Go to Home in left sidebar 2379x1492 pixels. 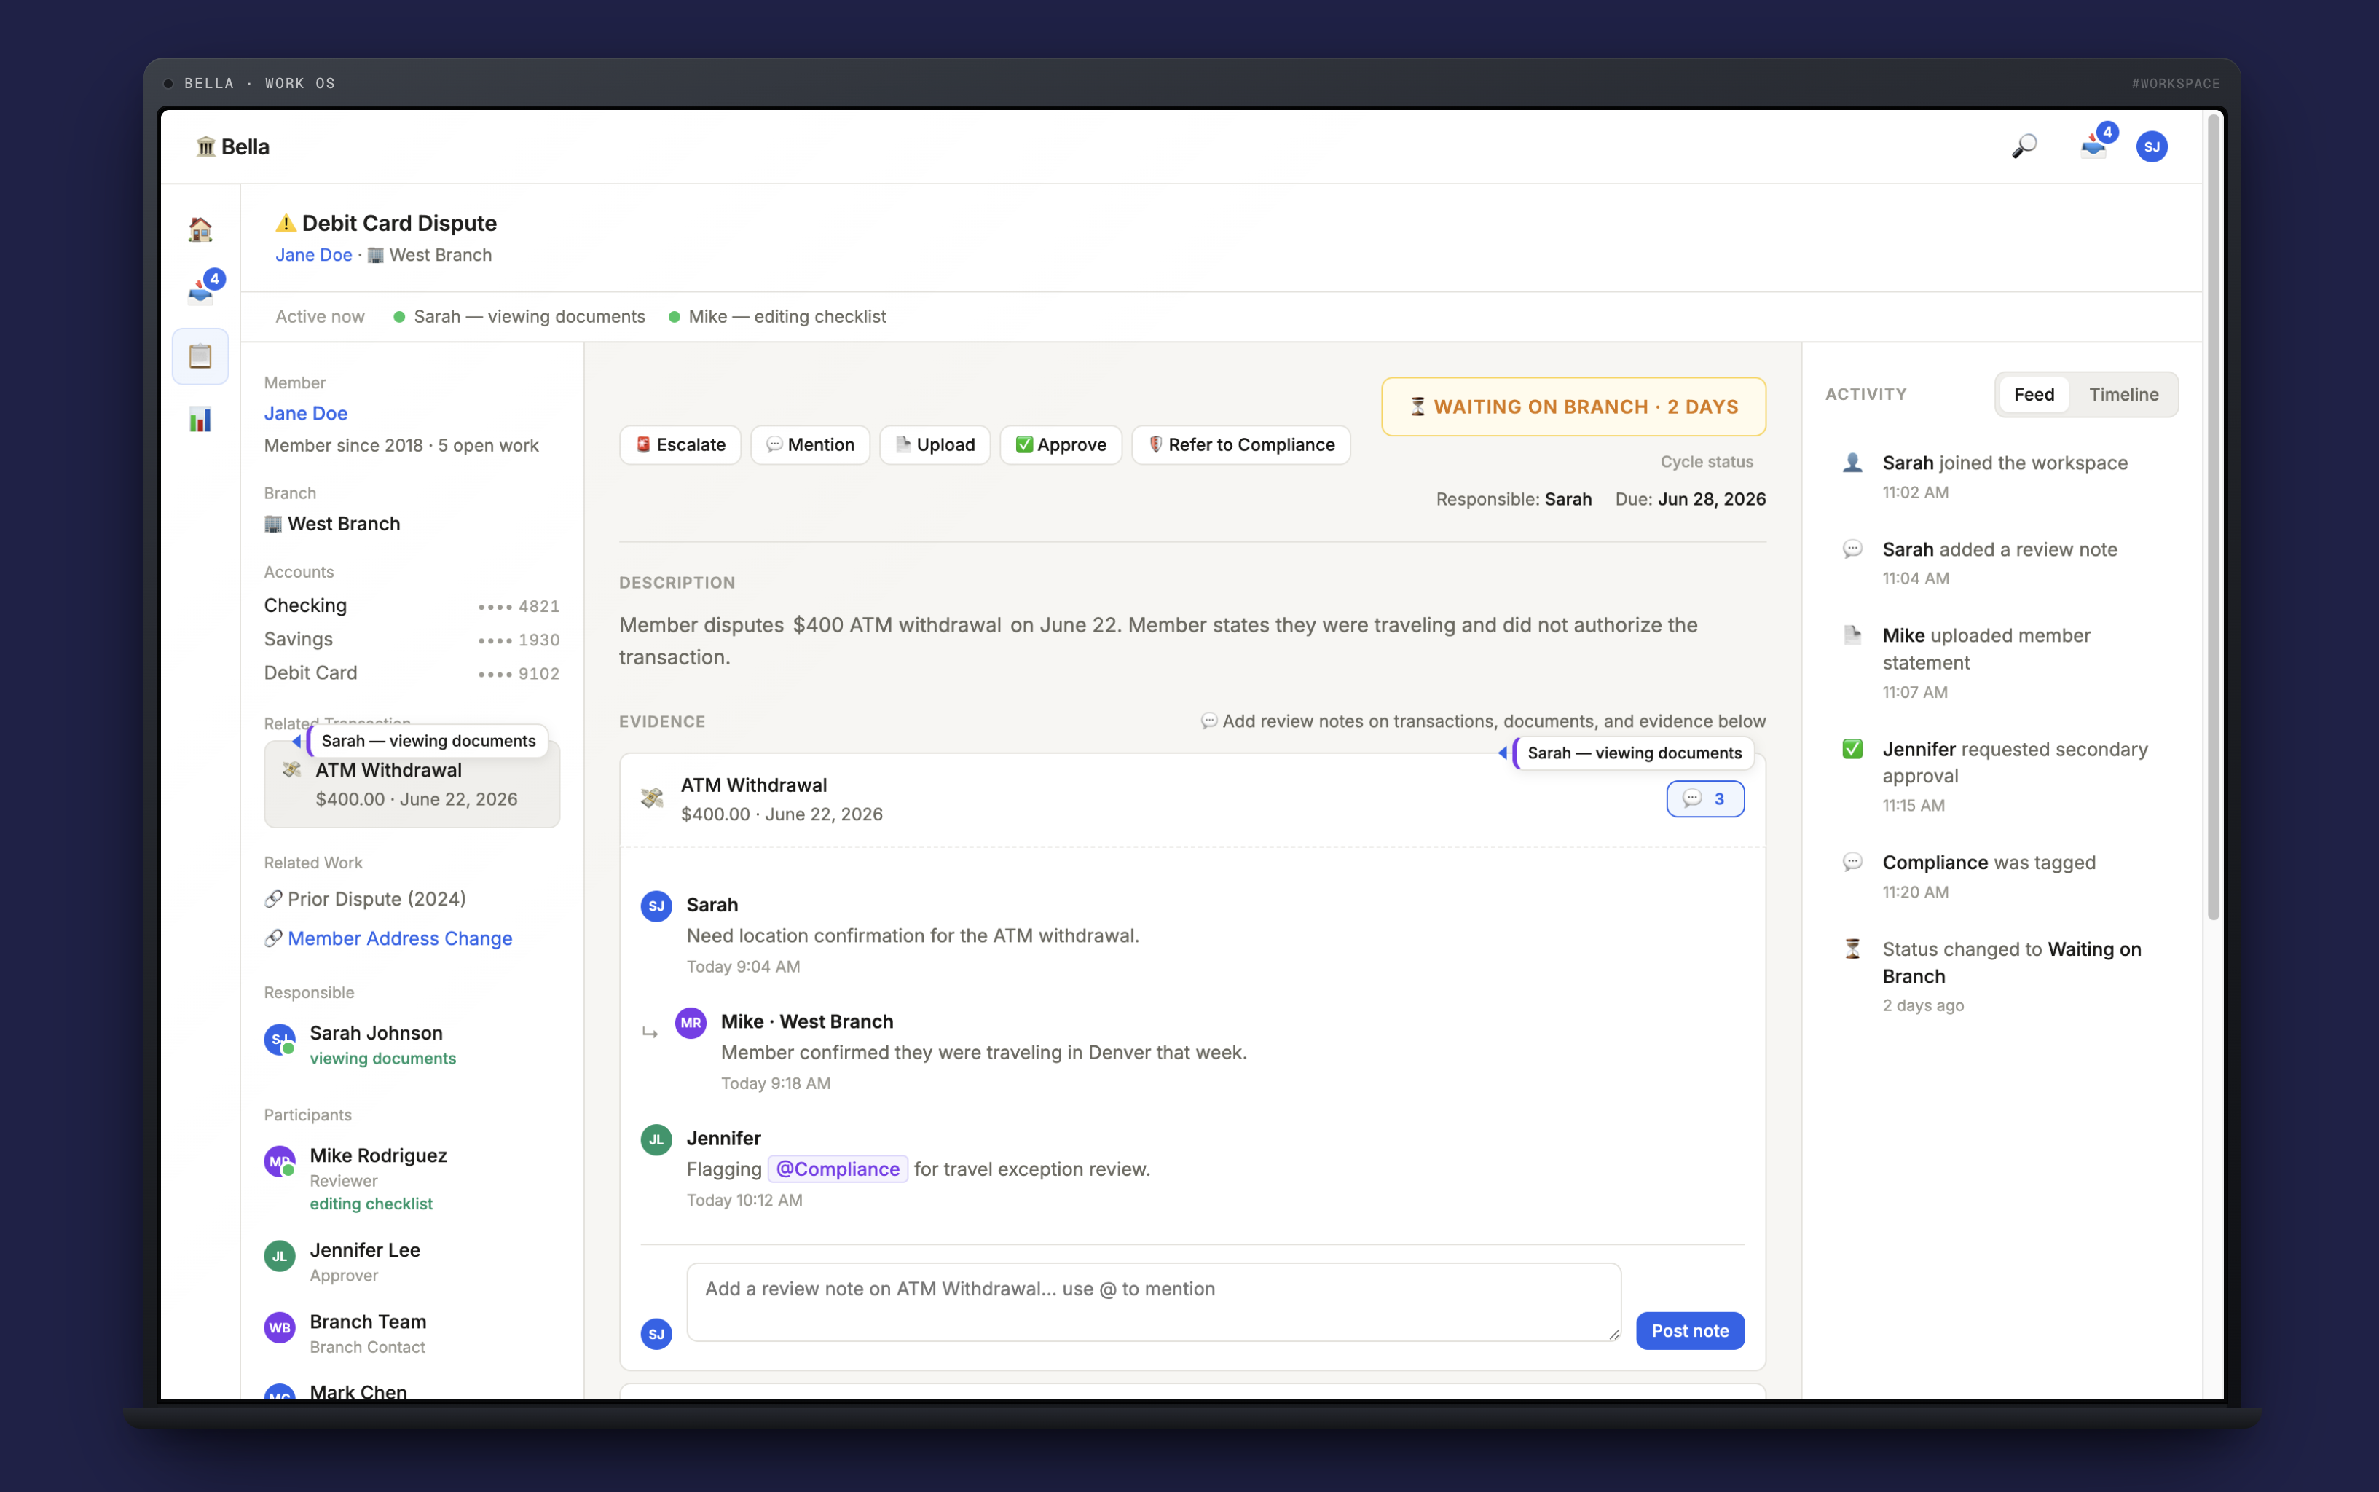(200, 229)
